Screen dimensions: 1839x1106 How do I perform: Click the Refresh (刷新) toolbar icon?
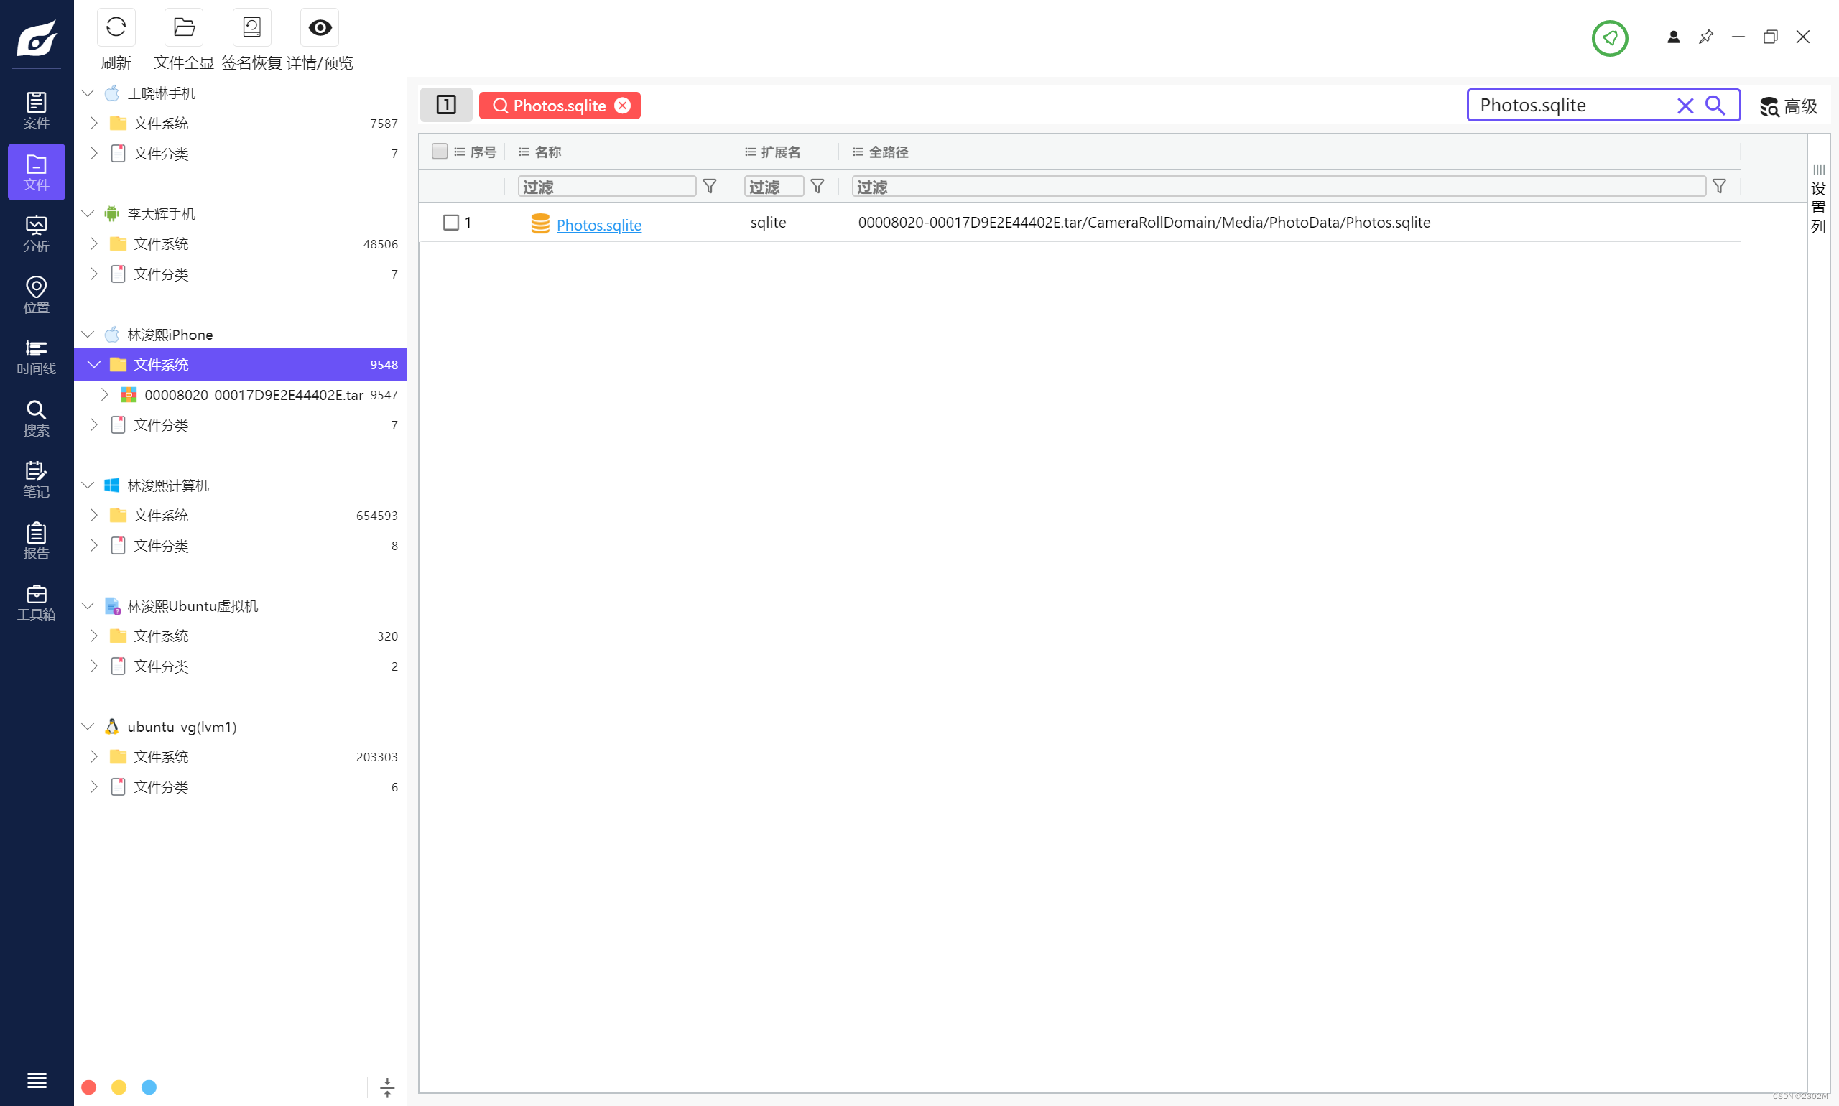(x=116, y=28)
